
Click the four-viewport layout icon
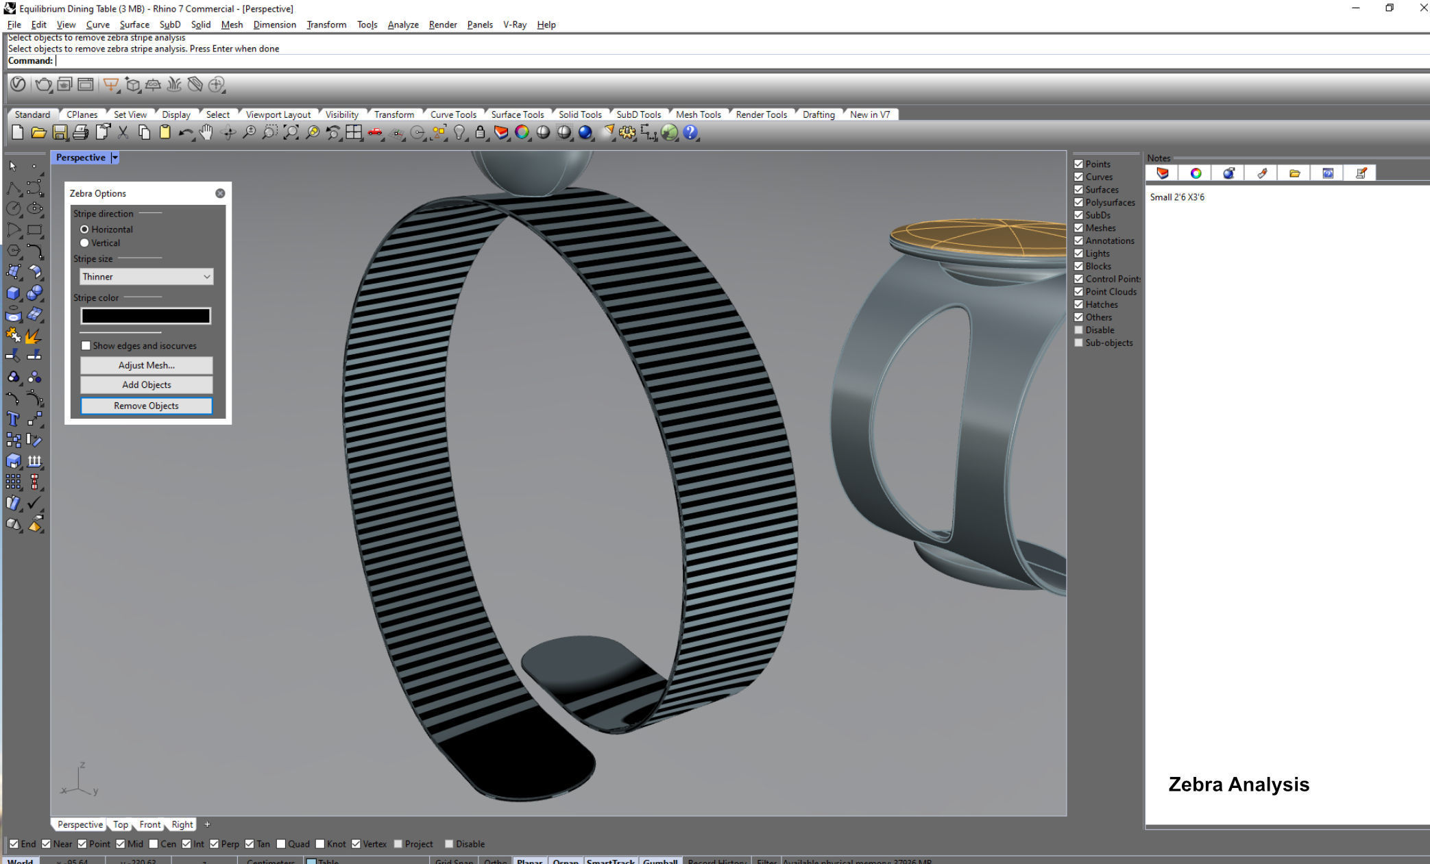click(354, 133)
